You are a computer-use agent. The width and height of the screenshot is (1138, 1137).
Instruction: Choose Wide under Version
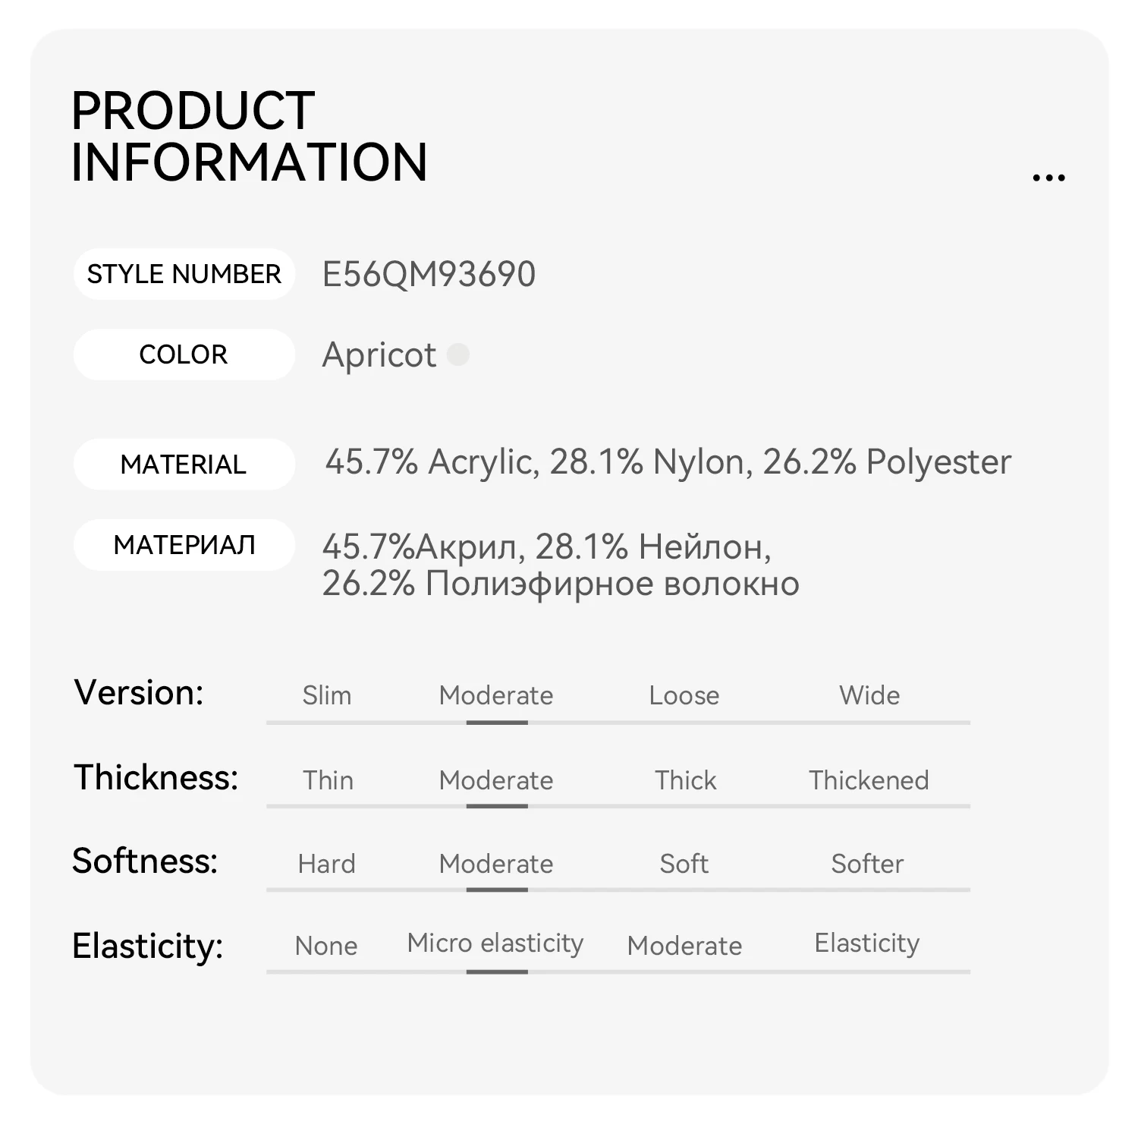(869, 695)
